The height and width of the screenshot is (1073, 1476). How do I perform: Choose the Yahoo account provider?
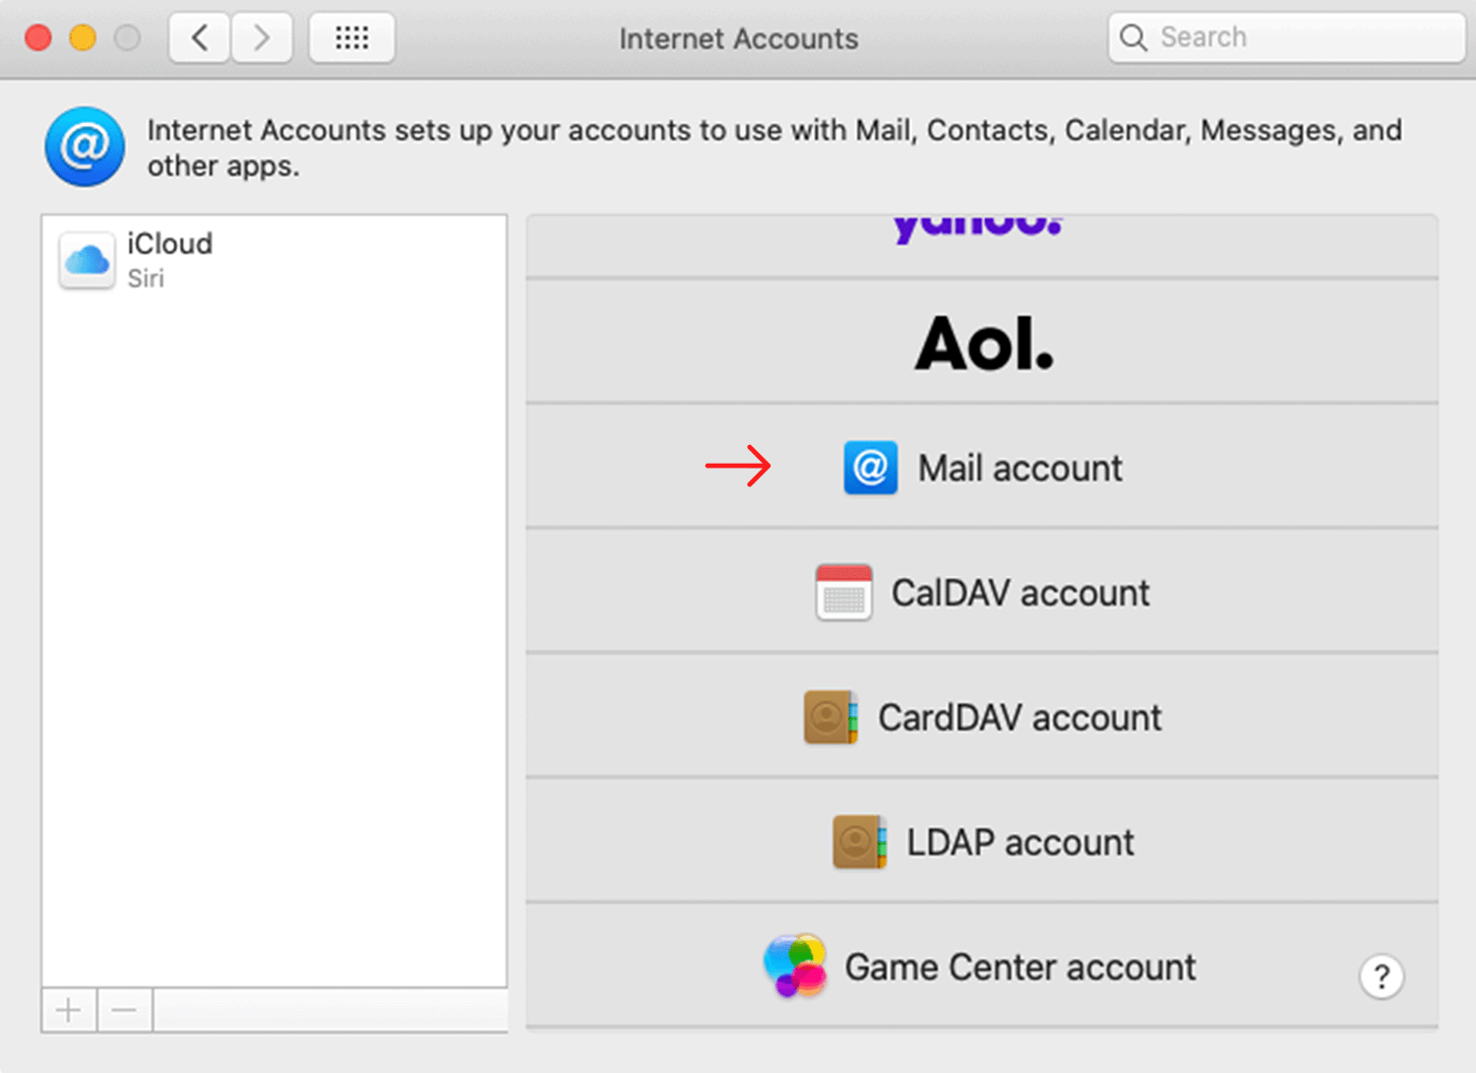point(982,246)
